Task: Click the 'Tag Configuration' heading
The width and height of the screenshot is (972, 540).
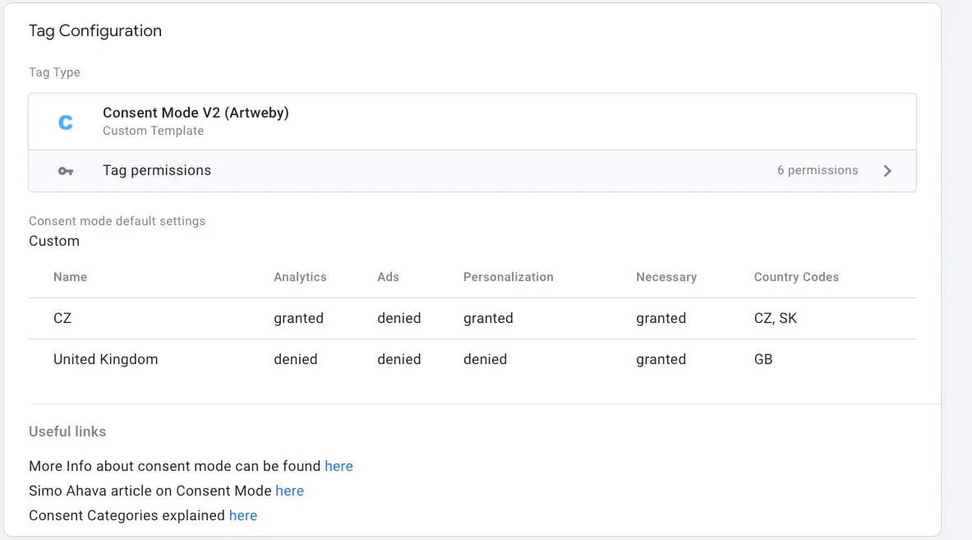Action: click(x=95, y=31)
